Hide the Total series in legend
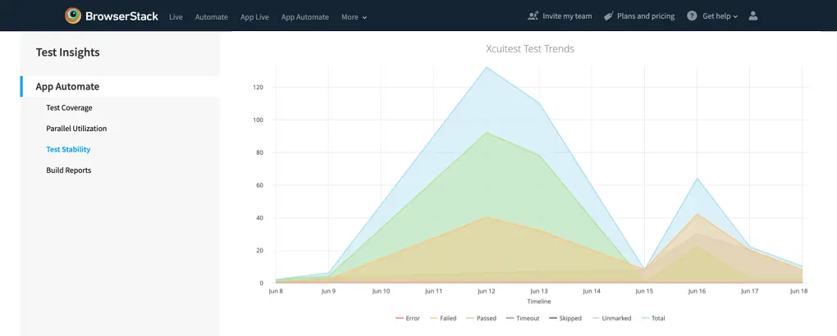Screen dimensions: 837x336 [652, 318]
